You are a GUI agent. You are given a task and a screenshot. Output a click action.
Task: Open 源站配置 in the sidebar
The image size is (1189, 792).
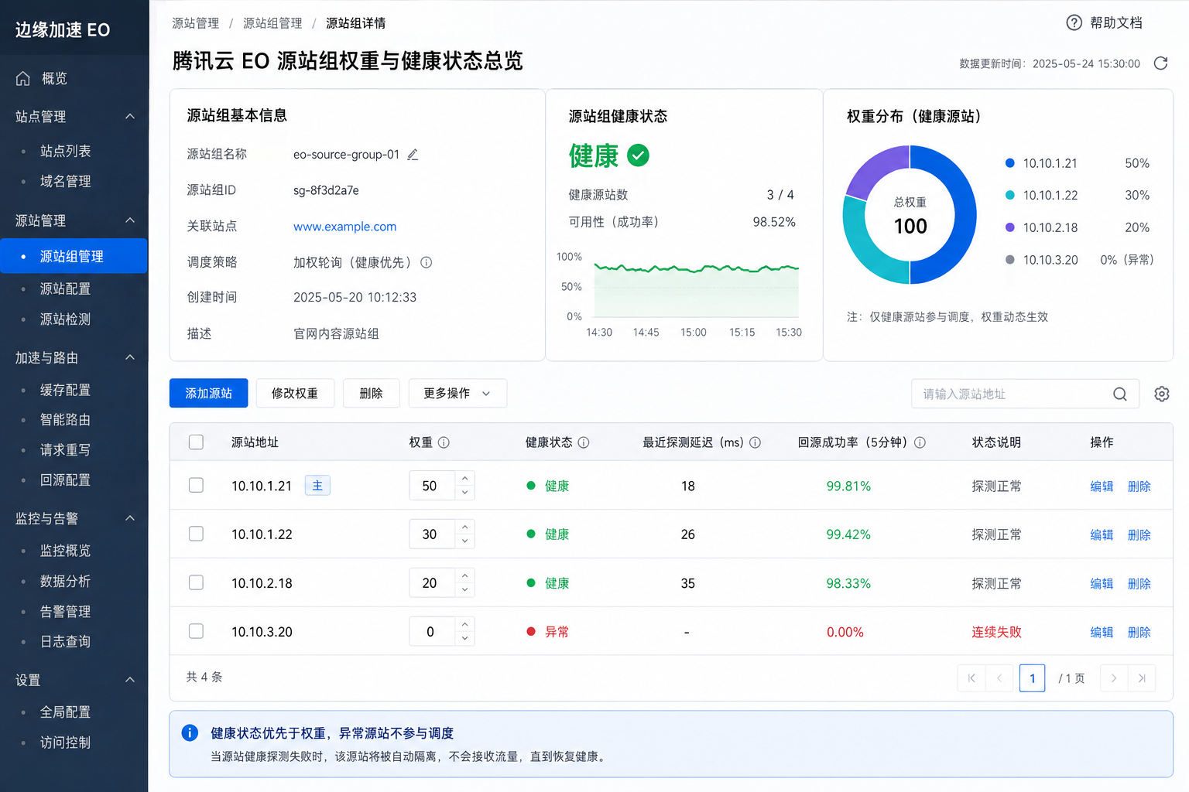click(66, 288)
